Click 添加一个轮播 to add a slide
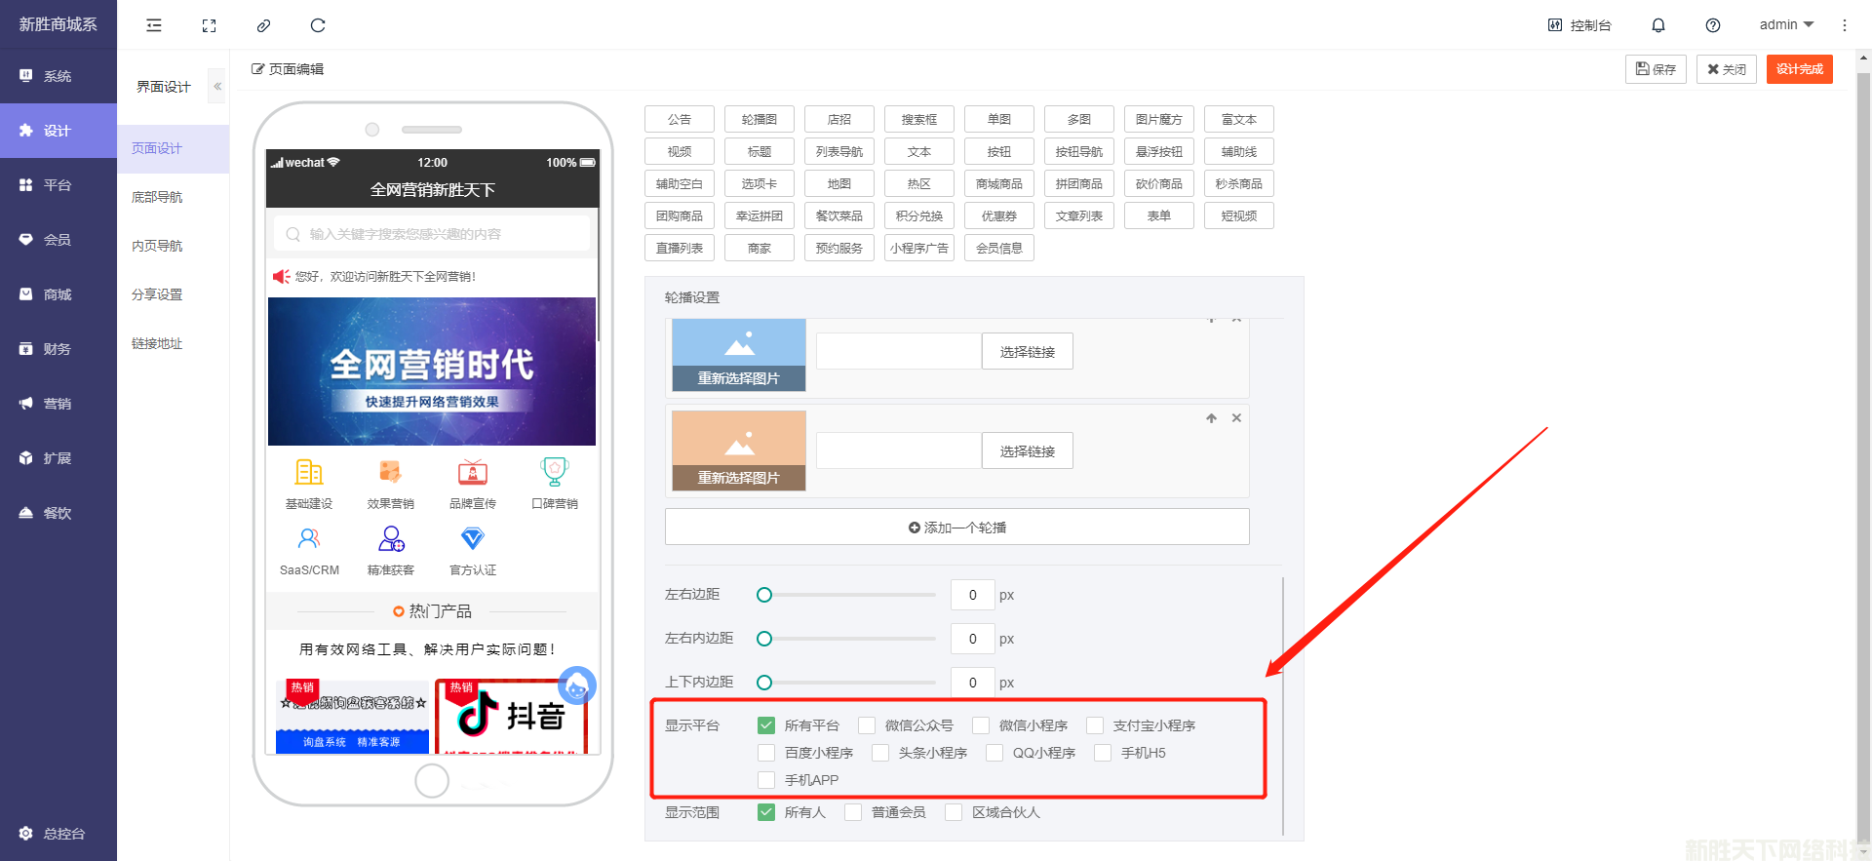This screenshot has width=1872, height=861. pos(956,528)
